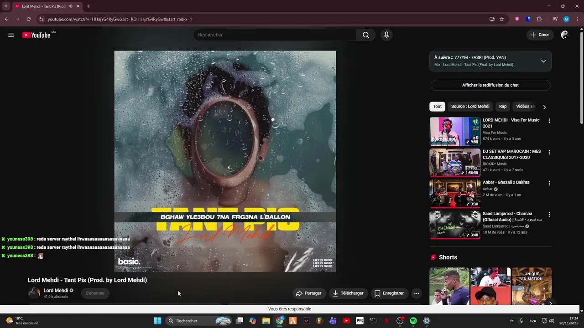Click FRA language indicator in tray
This screenshot has height=328, width=584.
(533, 321)
